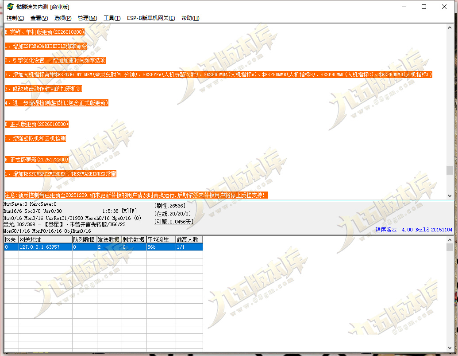Open the 工具(T) menu
458x356 pixels.
pos(112,18)
